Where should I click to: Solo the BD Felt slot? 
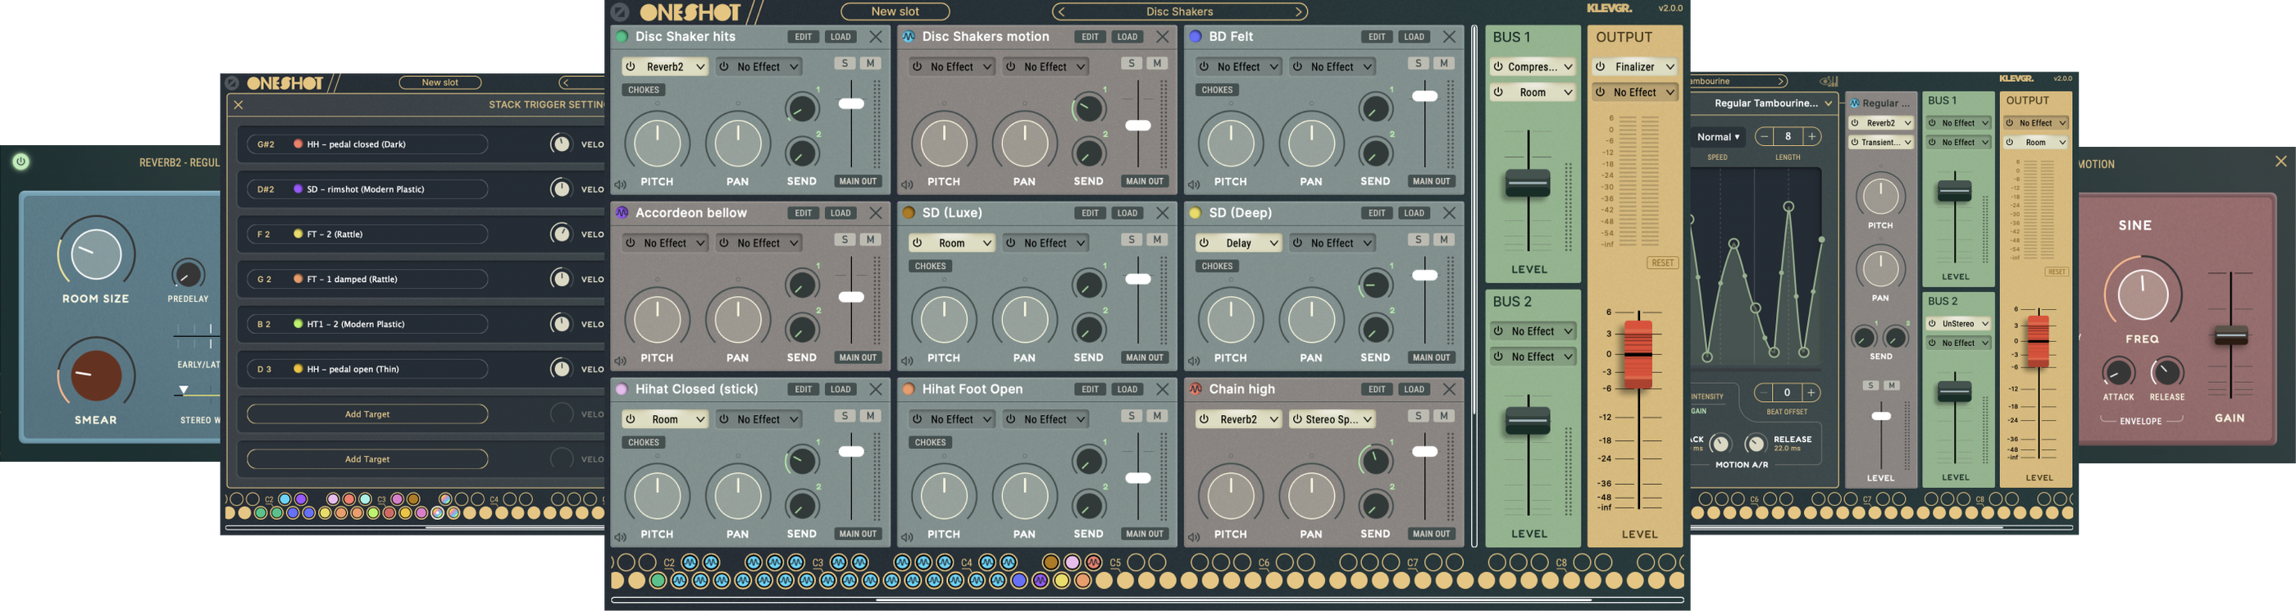[1418, 63]
